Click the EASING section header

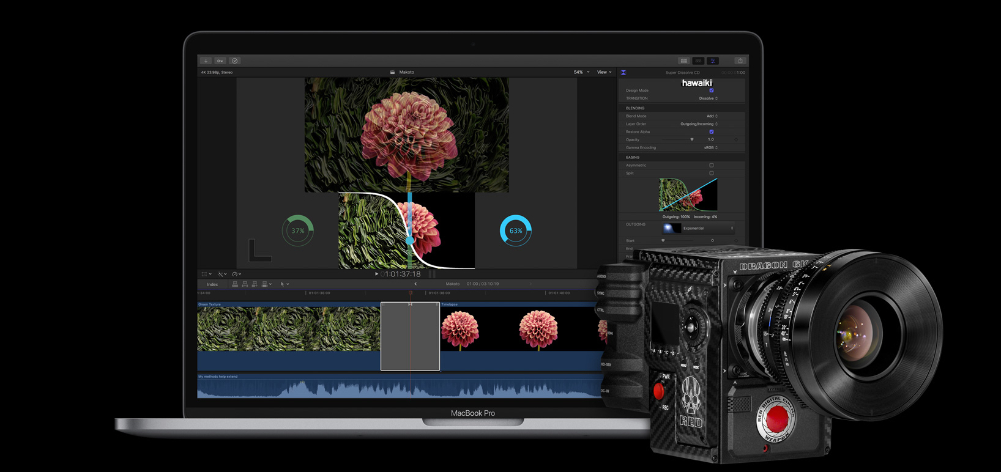tap(633, 157)
